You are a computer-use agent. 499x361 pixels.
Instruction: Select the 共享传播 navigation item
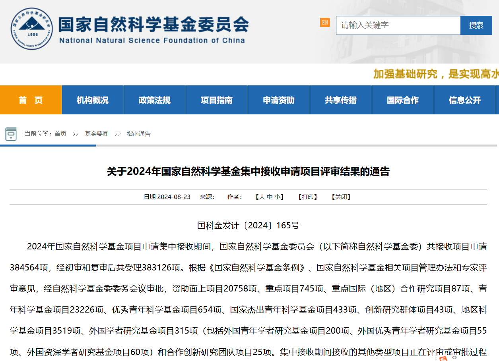pyautogui.click(x=341, y=100)
